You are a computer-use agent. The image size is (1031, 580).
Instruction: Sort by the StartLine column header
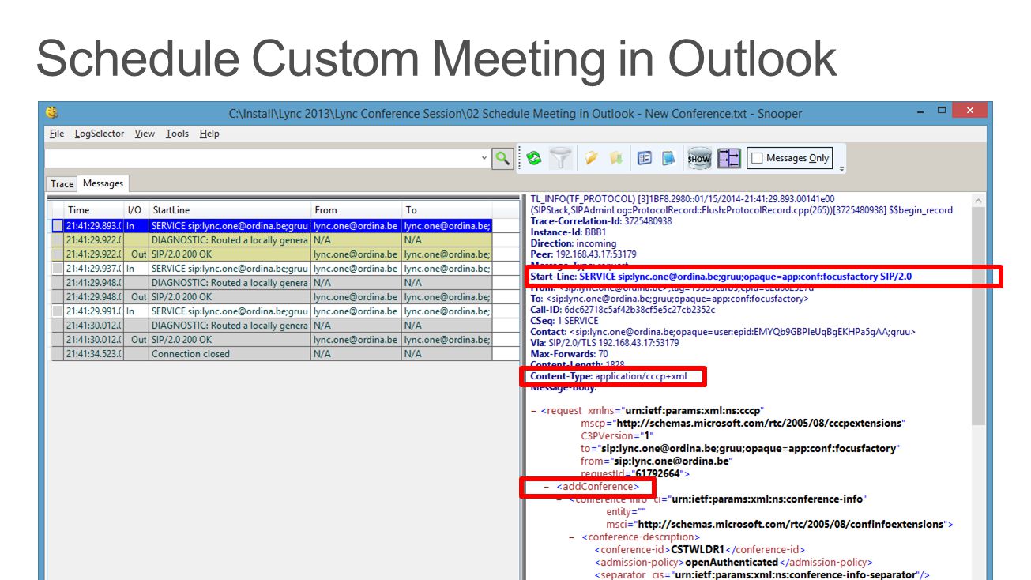229,210
